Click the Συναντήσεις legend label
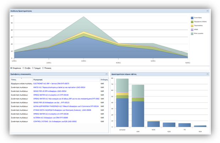This screenshot has height=143, width=220. pos(198,18)
